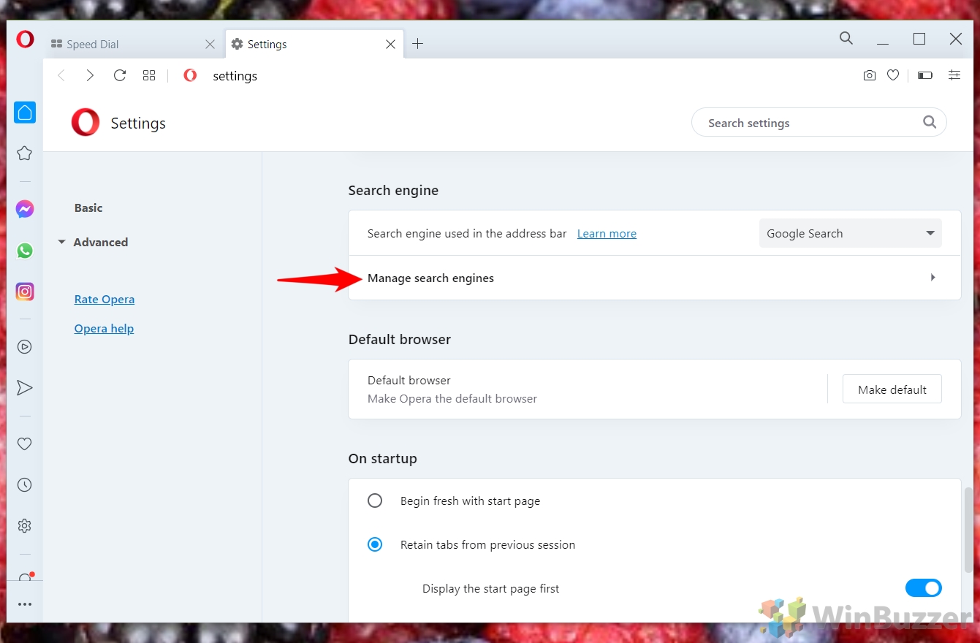Open the Learn more link
The image size is (980, 643).
(607, 233)
